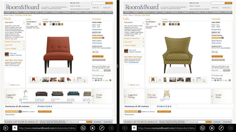Open Printable Page for the Lola chair
The image size is (236, 132).
click(218, 75)
